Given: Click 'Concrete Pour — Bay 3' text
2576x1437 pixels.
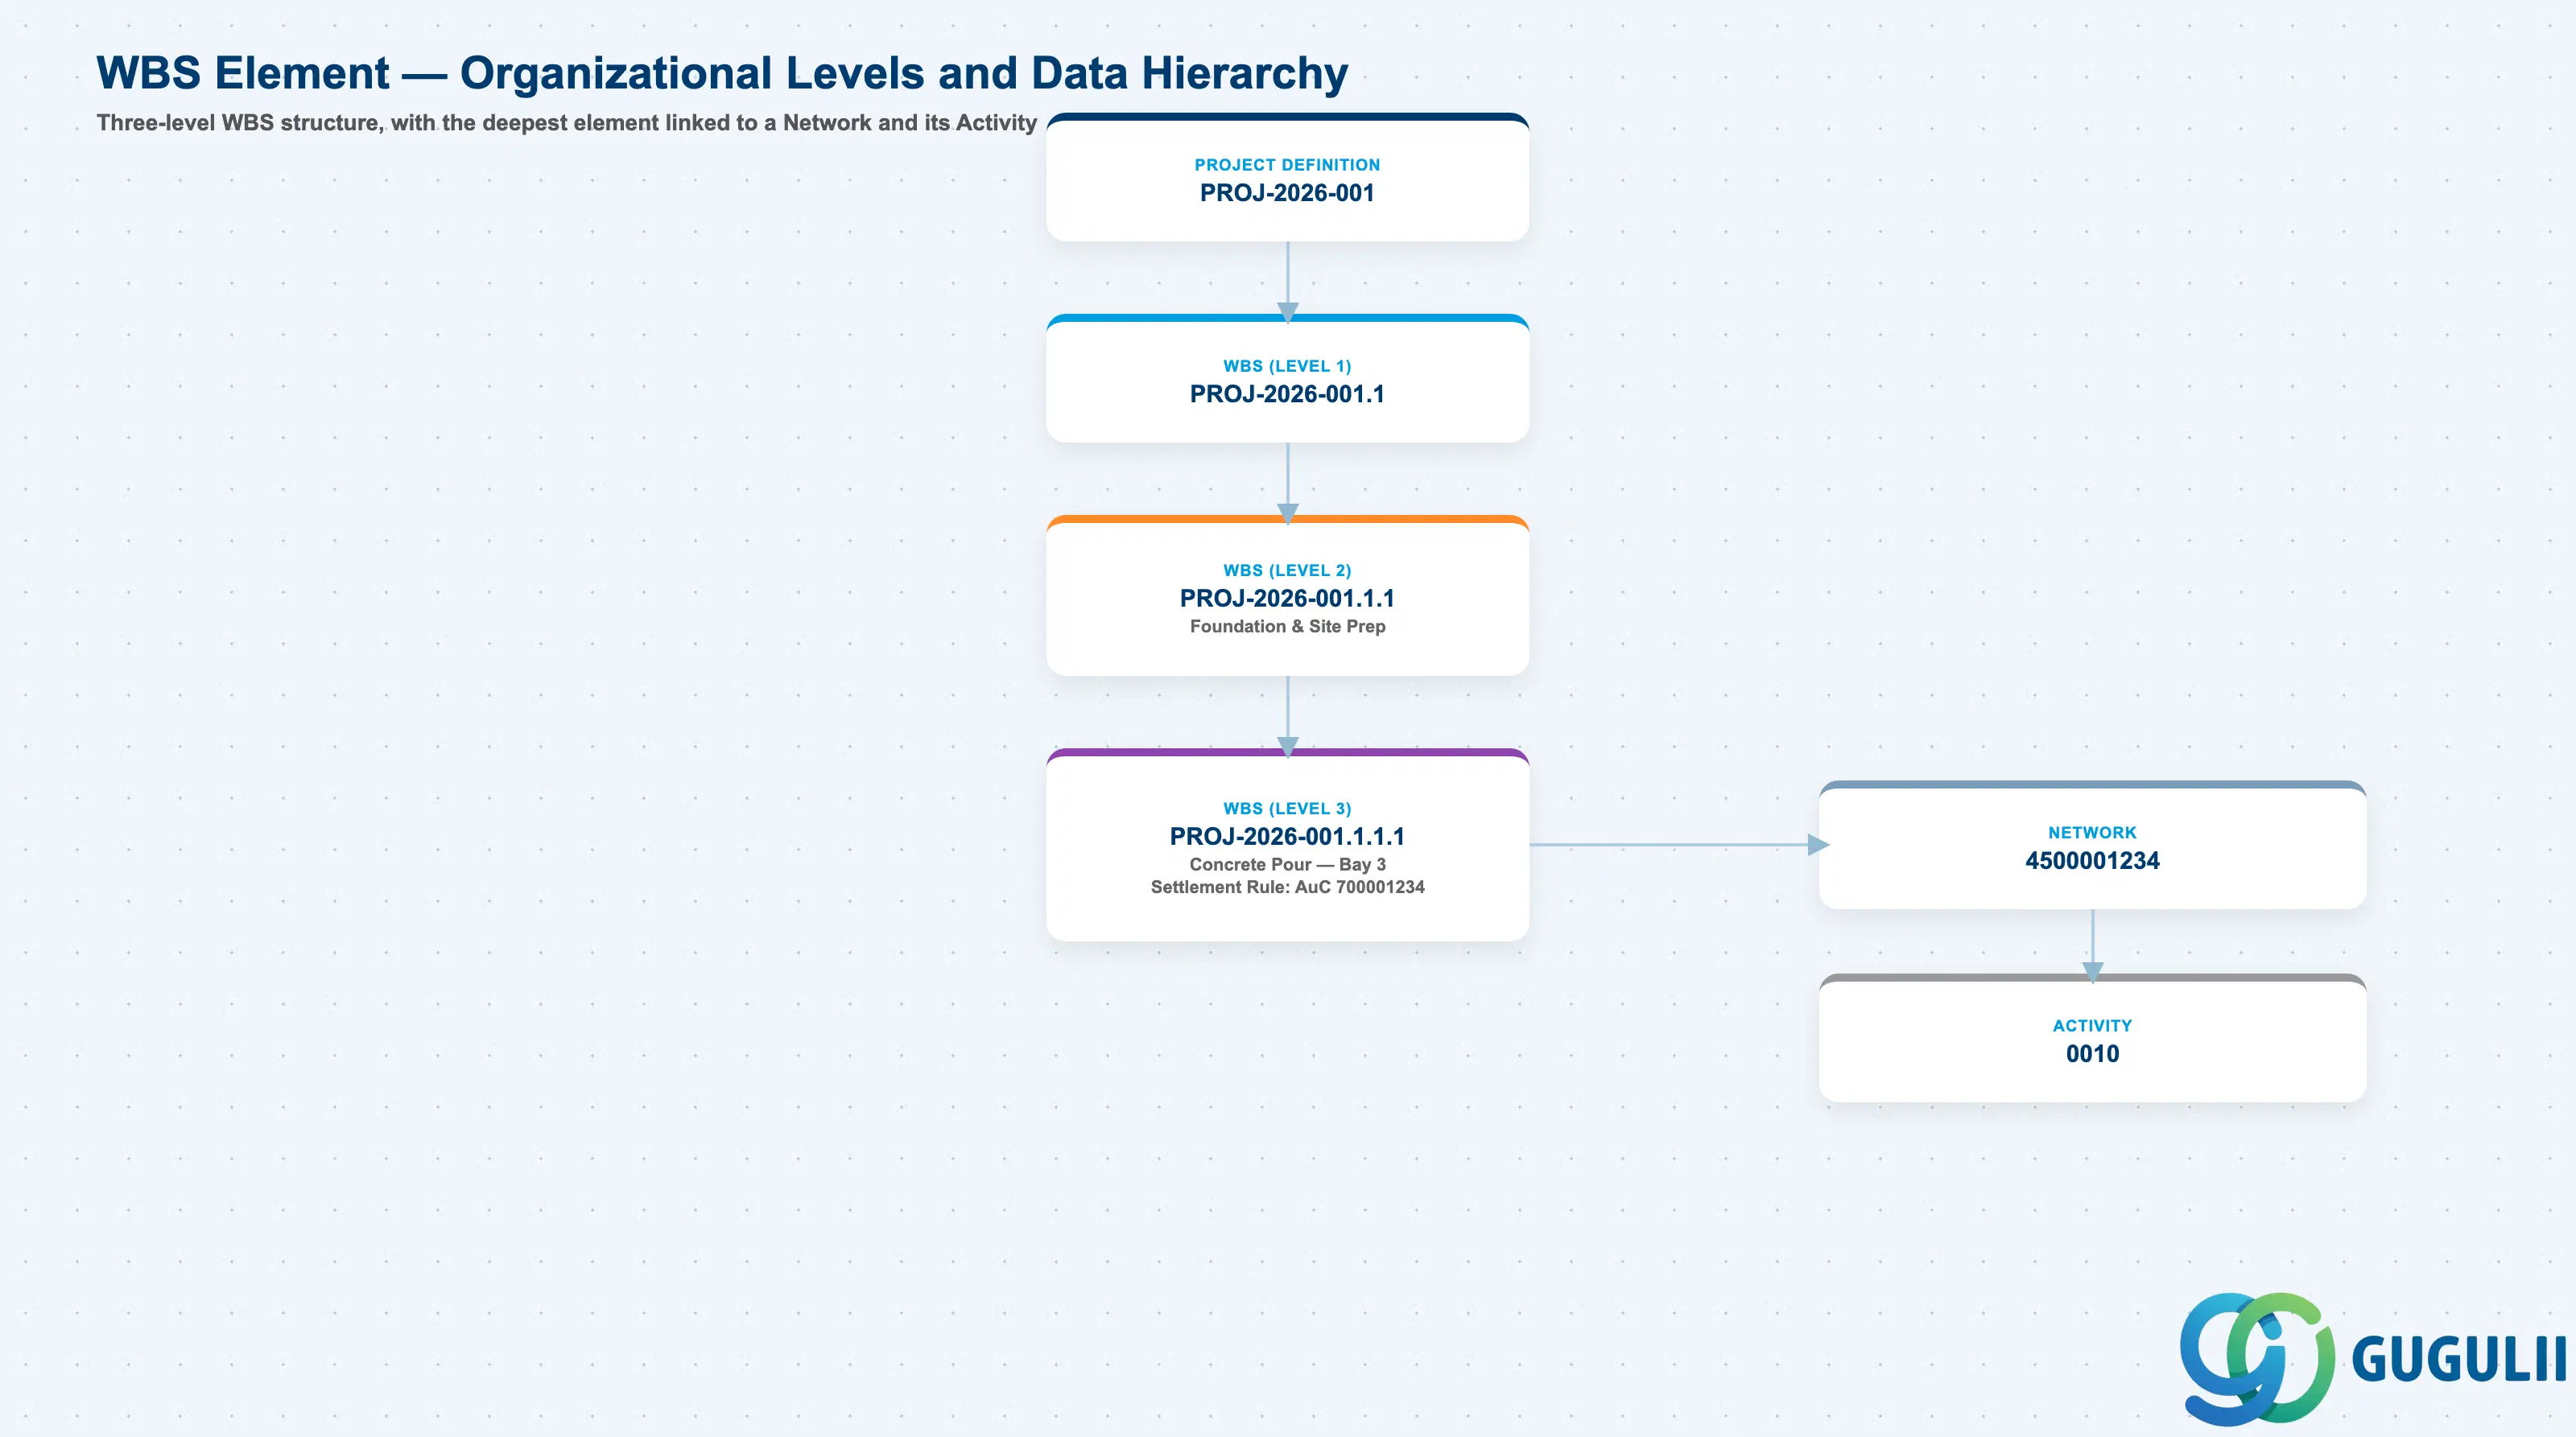Looking at the screenshot, I should (x=1287, y=864).
